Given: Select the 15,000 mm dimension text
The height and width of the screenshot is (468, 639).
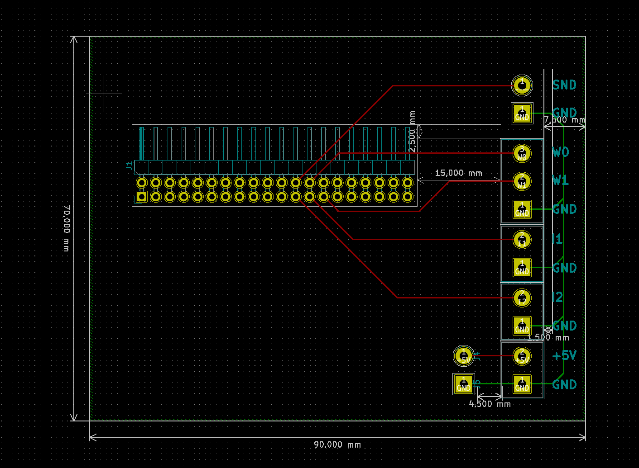Looking at the screenshot, I should coord(458,173).
